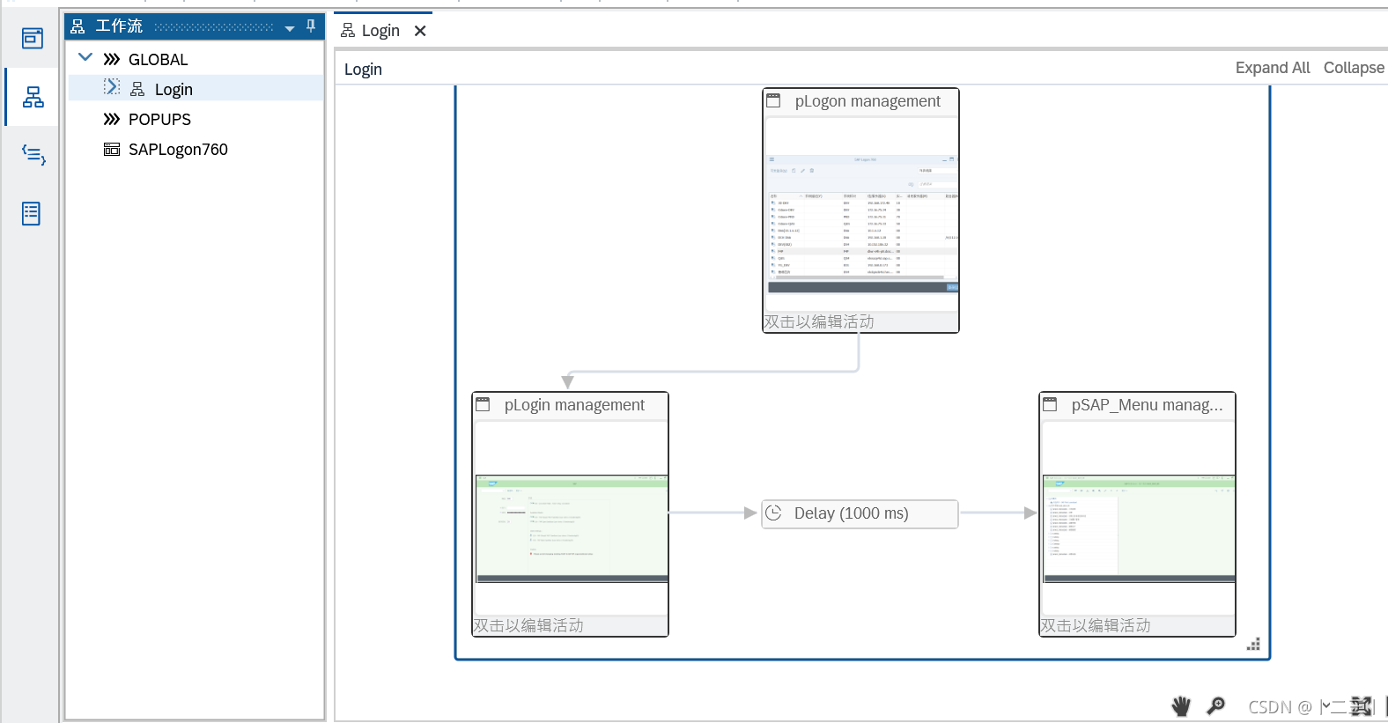Viewport: 1388px width, 723px height.
Task: Click the POPUPS double-chevron icon
Action: point(111,119)
